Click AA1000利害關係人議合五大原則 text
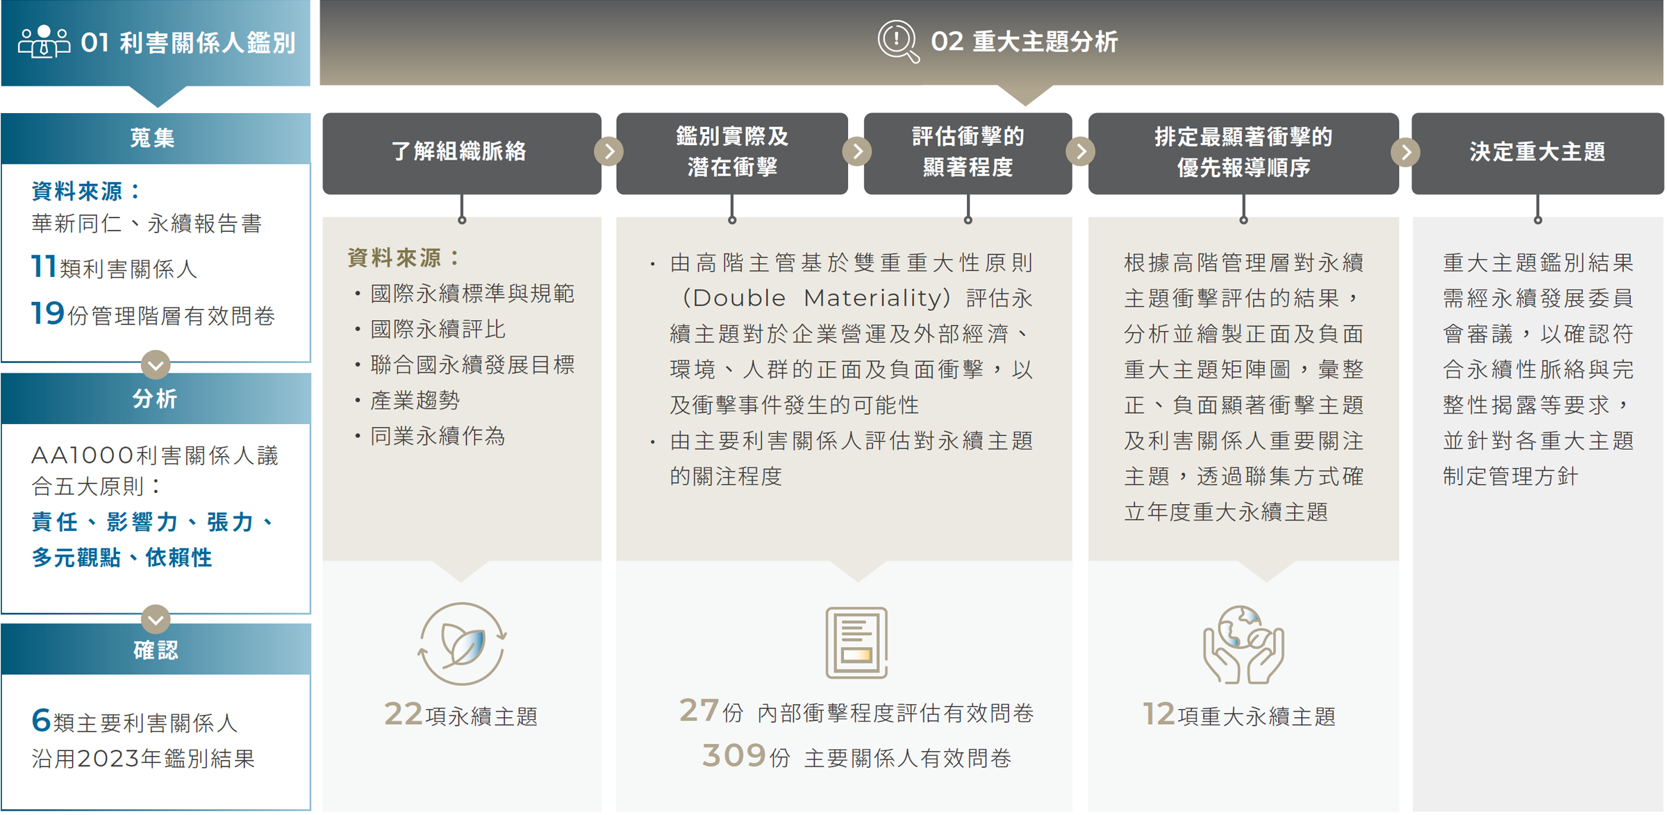Screen dimensions: 1667x815 pyautogui.click(x=154, y=471)
